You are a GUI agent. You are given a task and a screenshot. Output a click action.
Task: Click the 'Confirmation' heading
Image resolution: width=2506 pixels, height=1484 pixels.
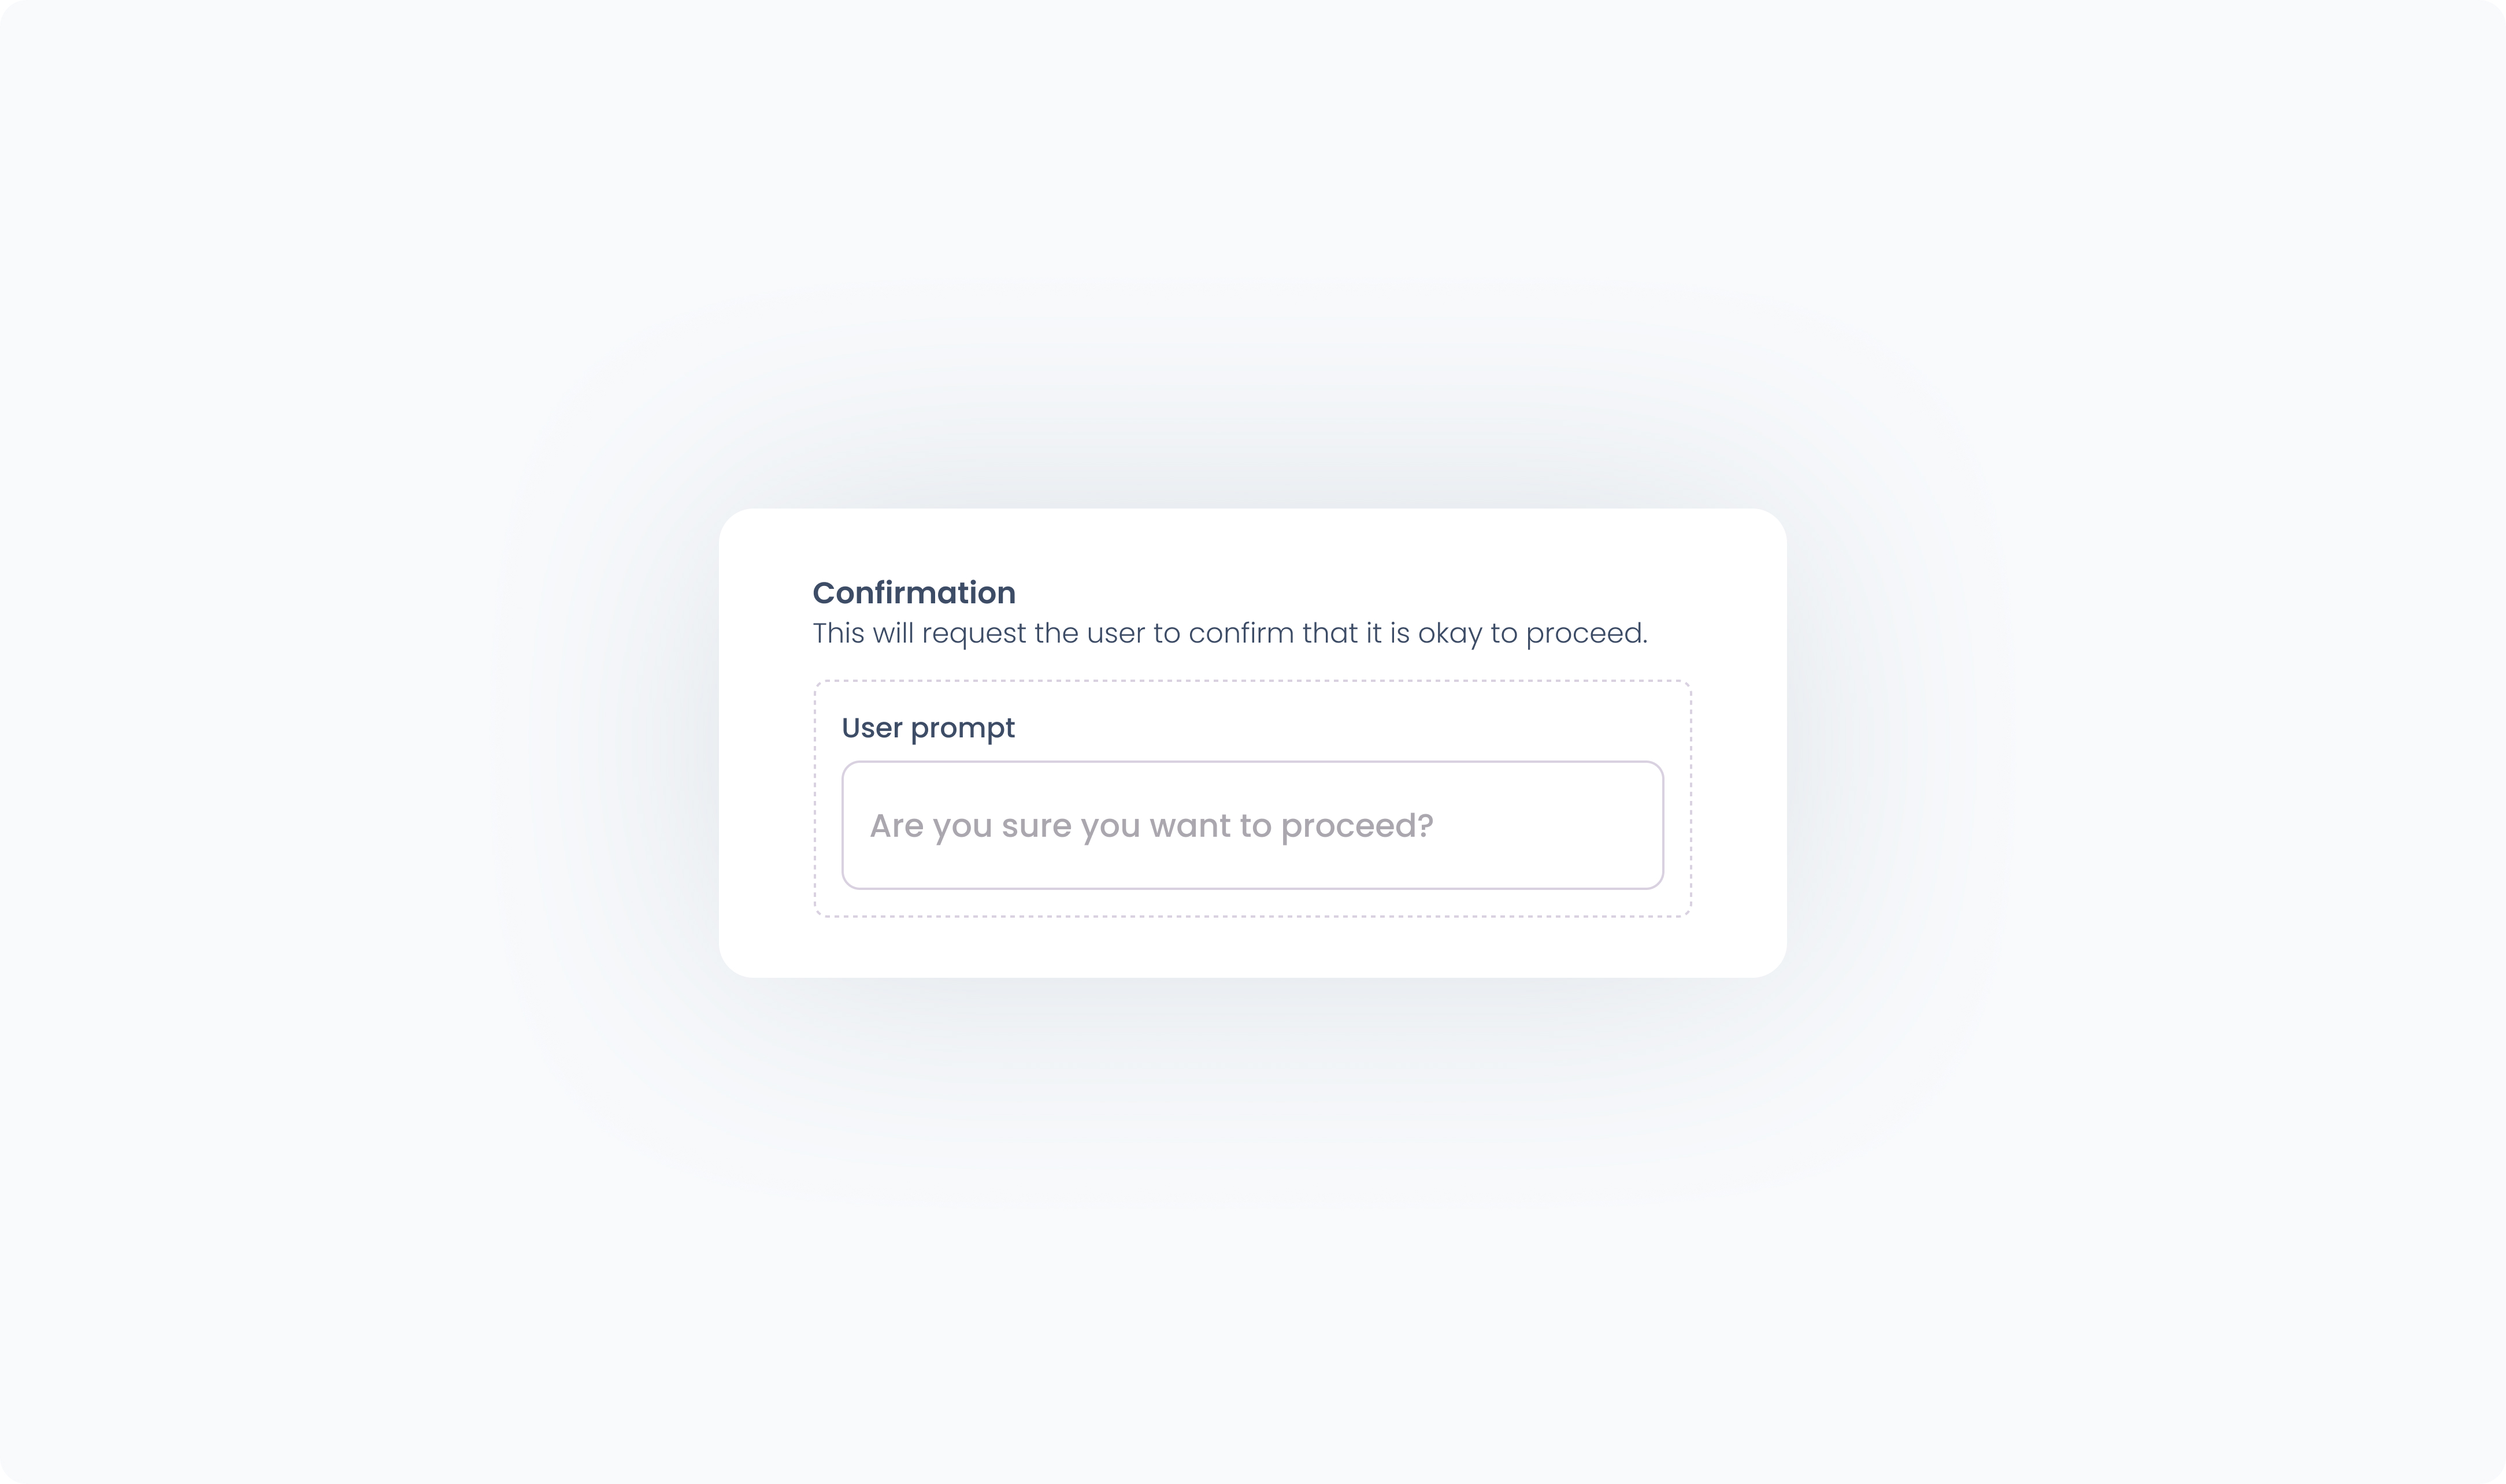click(x=914, y=593)
